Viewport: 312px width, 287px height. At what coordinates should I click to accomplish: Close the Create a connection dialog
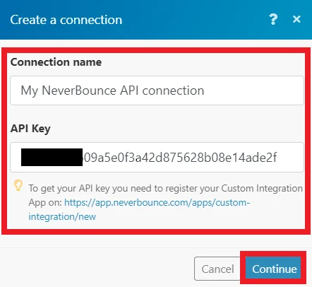[x=296, y=19]
